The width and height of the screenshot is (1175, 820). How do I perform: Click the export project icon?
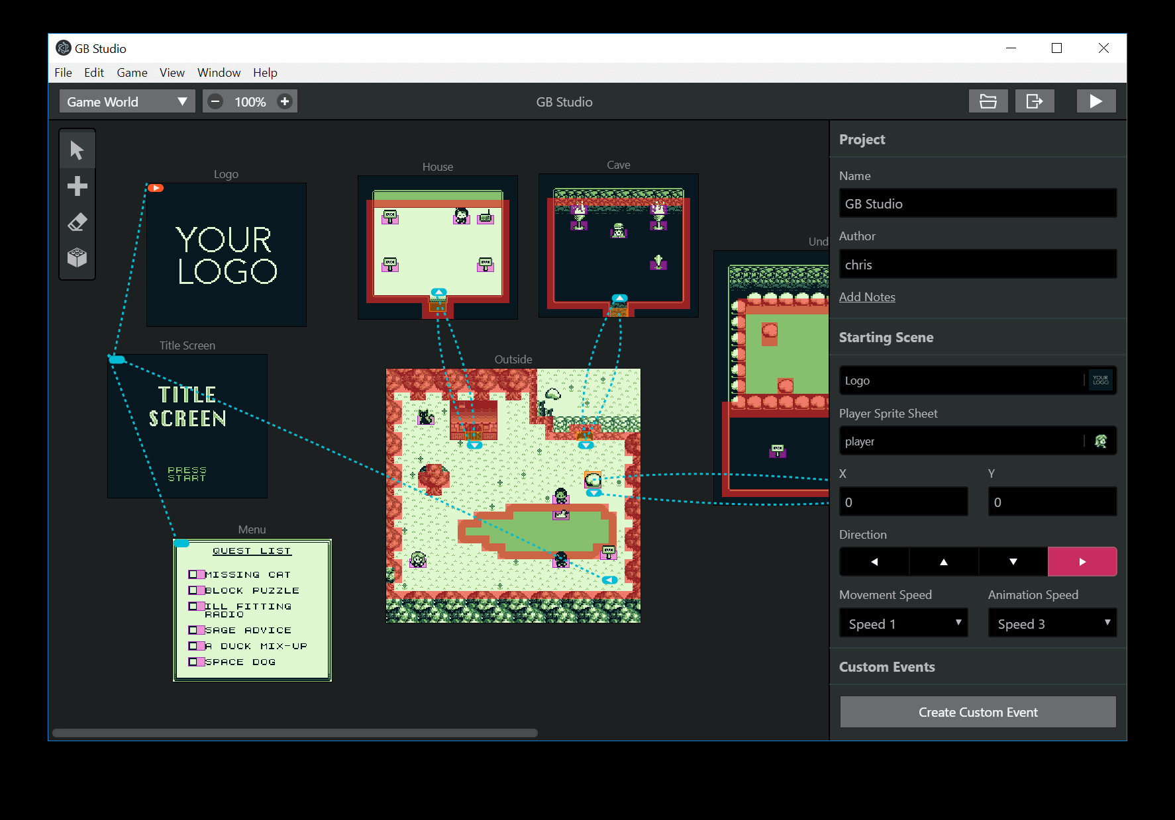[x=1035, y=101]
